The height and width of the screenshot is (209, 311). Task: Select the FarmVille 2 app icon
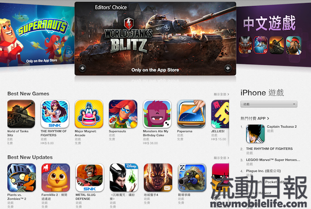56,177
